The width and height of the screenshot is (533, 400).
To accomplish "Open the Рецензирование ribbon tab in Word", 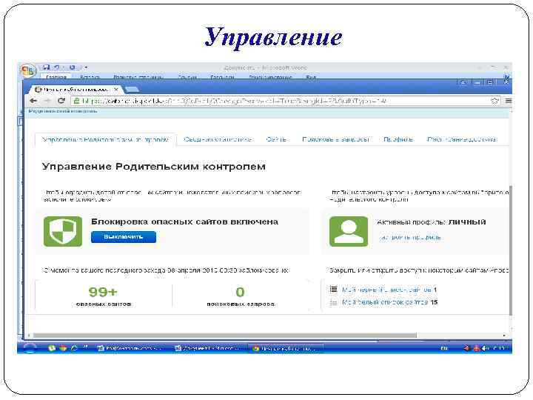I will tap(270, 77).
